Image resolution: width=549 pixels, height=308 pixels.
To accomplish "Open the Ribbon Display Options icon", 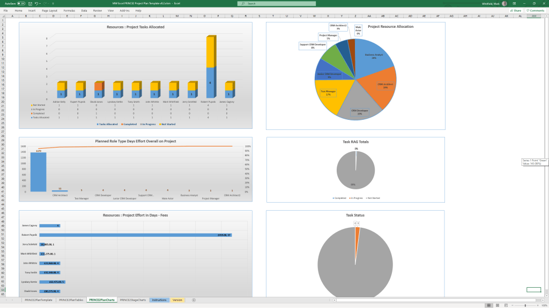I will (514, 4).
